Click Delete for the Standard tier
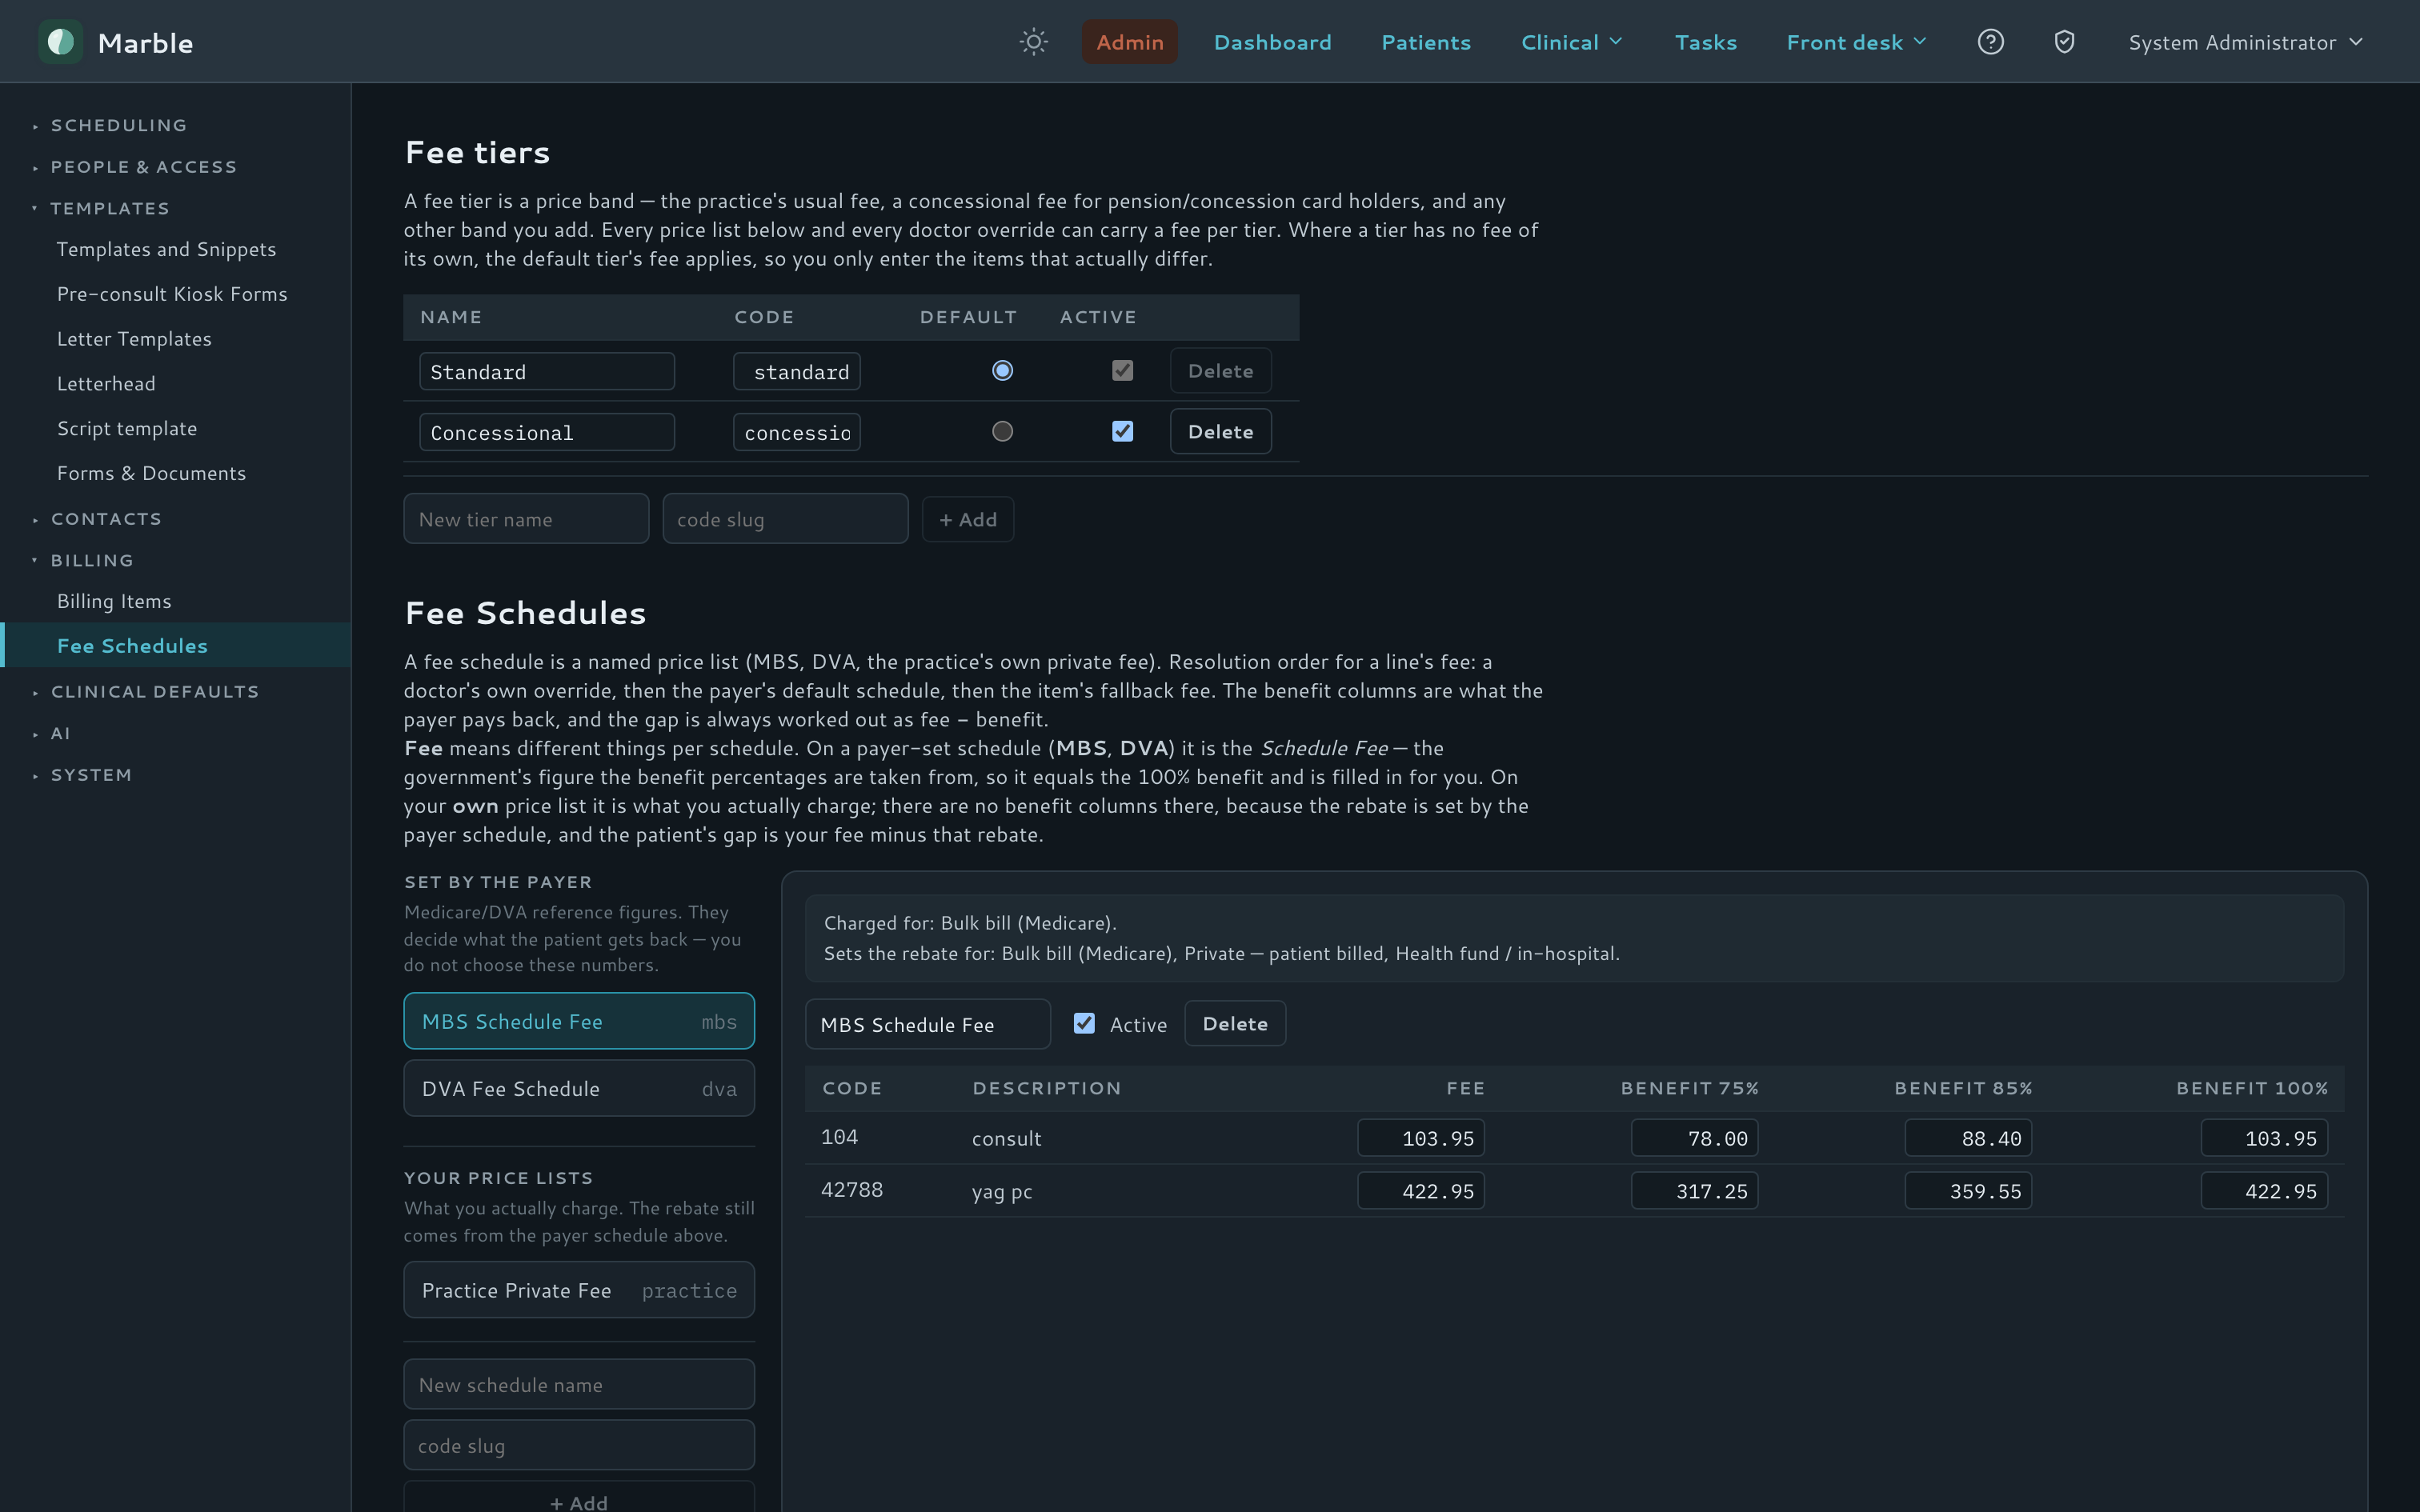 tap(1220, 371)
